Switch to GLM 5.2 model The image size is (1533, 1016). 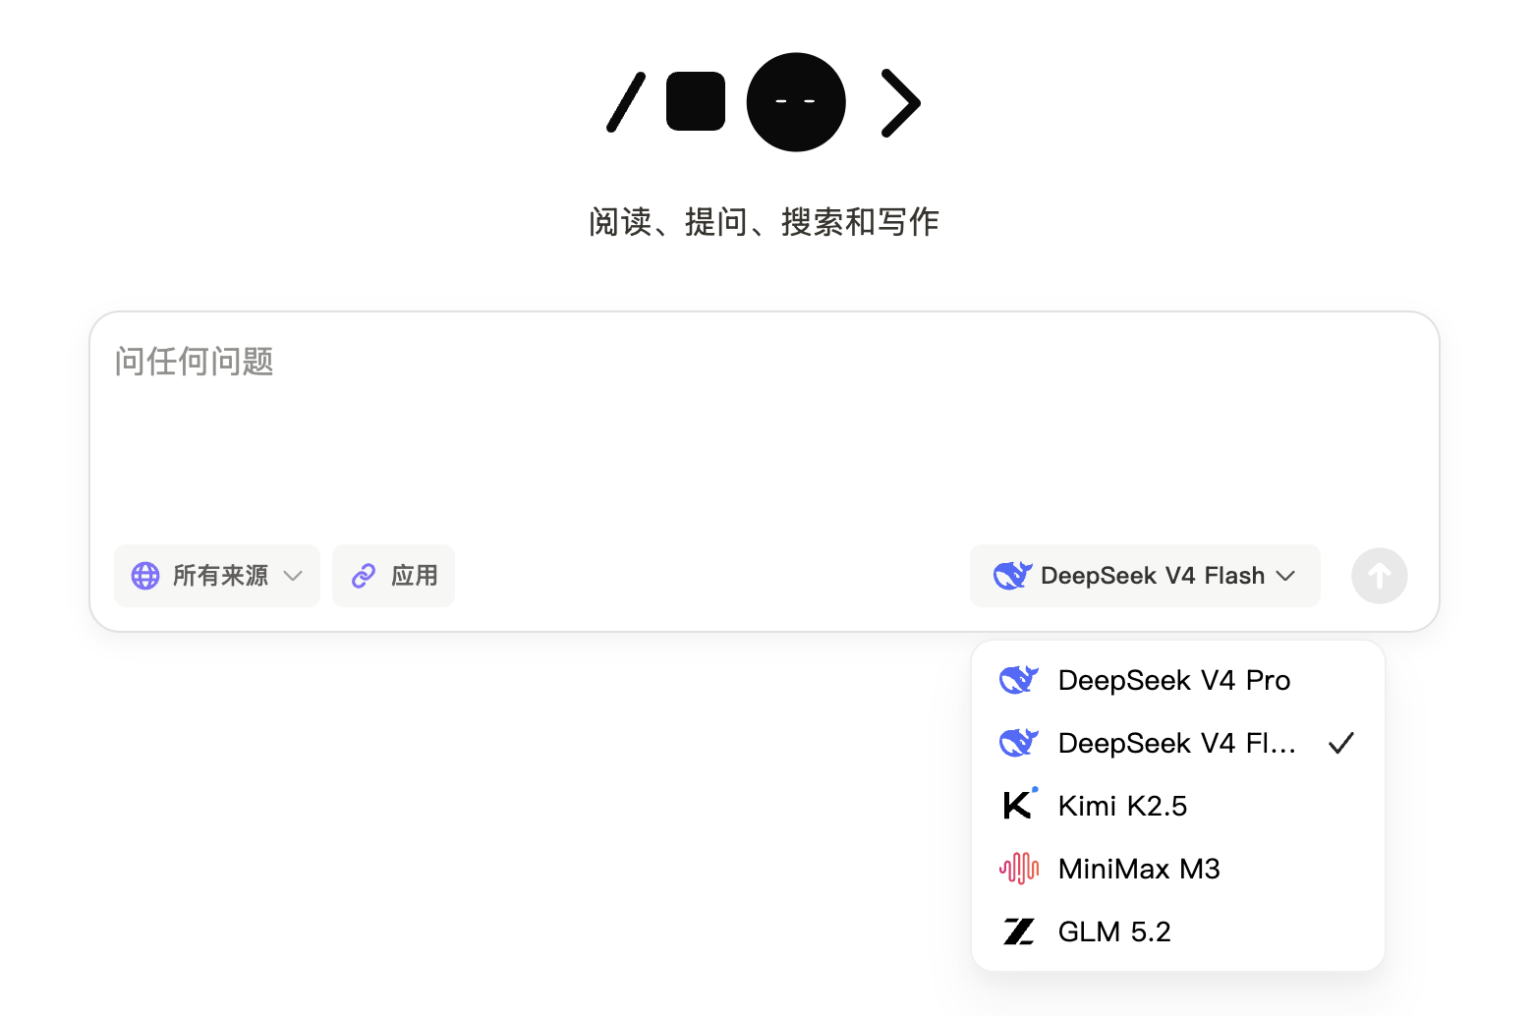(x=1178, y=931)
